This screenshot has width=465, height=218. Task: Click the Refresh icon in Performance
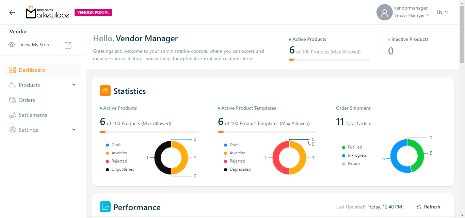click(419, 207)
